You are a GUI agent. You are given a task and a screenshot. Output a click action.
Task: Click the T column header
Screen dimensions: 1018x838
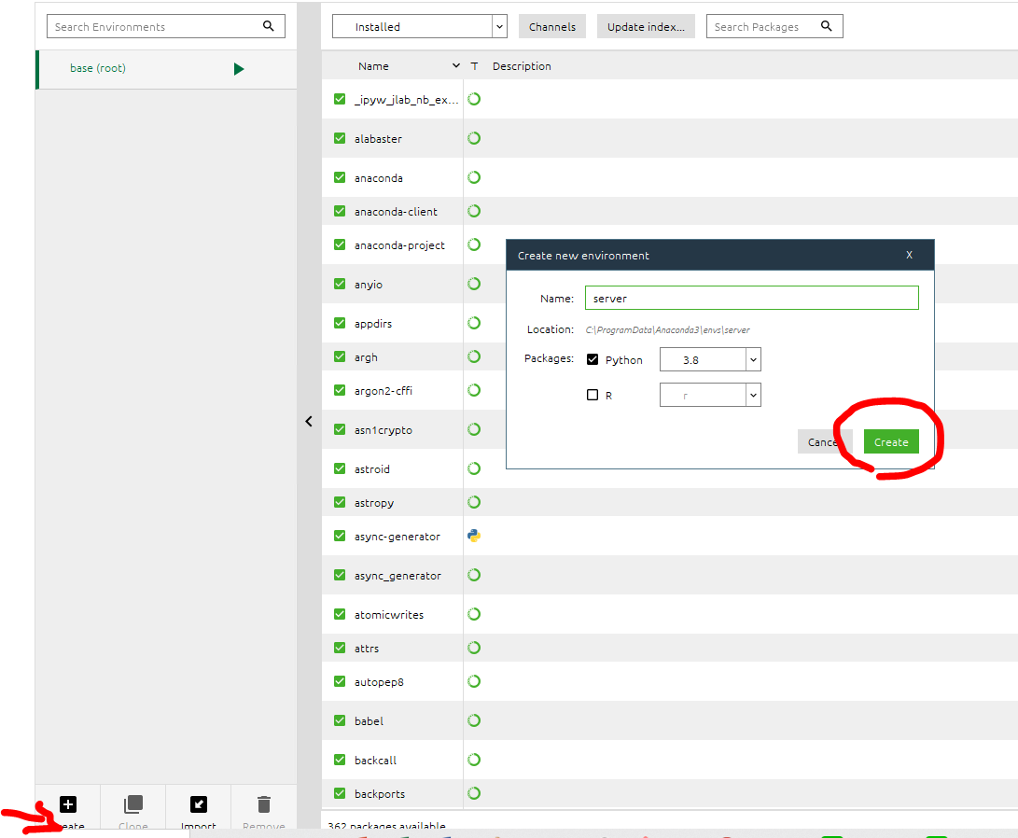[x=475, y=66]
